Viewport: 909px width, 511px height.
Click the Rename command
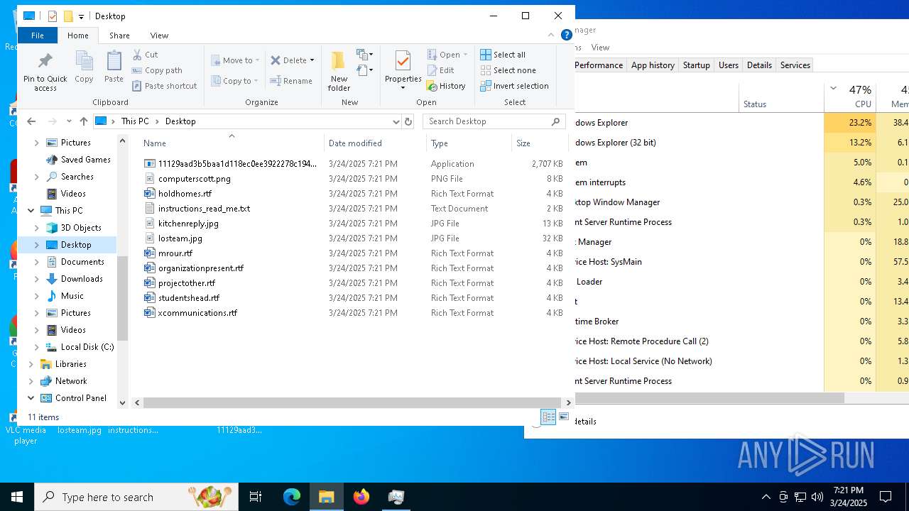point(291,81)
